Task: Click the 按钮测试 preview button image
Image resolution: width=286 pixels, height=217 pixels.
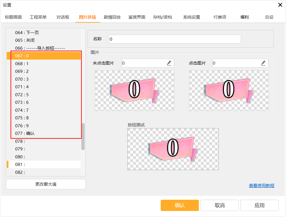Action: click(x=173, y=149)
